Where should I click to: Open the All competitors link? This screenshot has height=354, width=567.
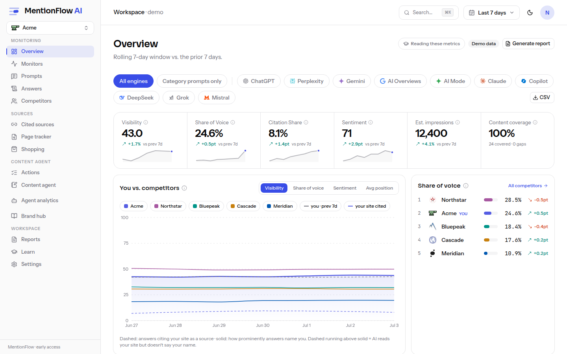pos(528,186)
